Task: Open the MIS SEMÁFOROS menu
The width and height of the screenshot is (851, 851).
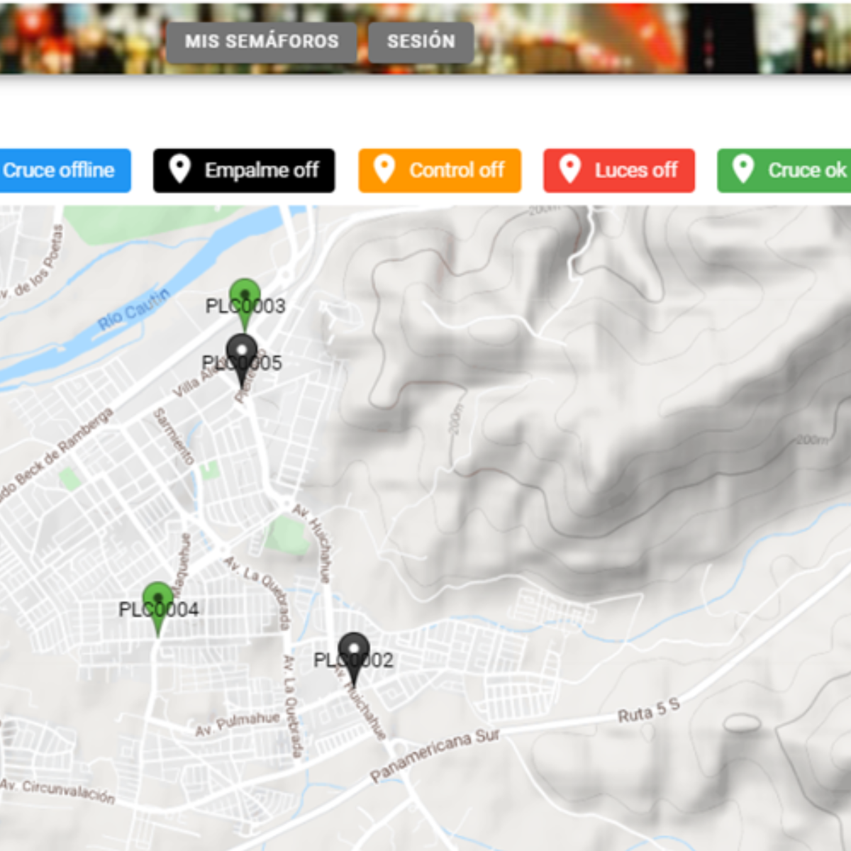Action: 262,42
